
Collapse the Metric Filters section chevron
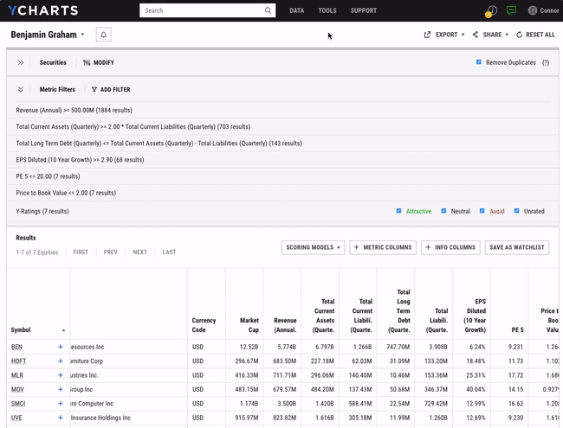click(x=21, y=90)
